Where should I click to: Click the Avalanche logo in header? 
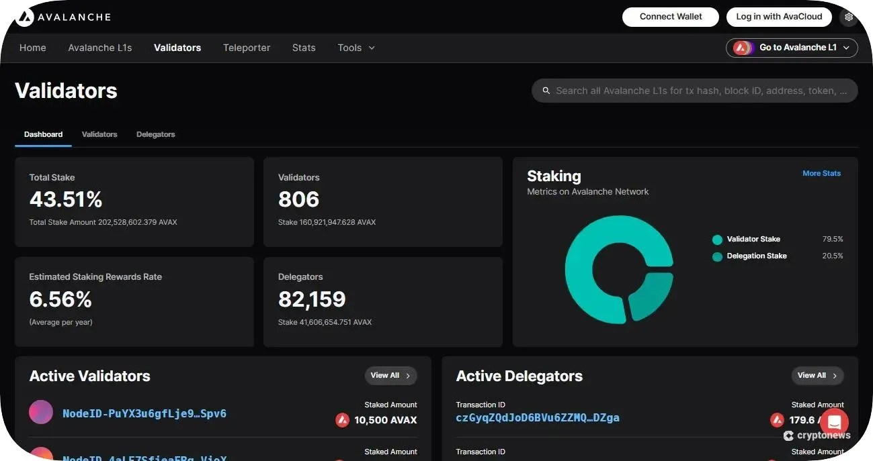click(x=63, y=17)
